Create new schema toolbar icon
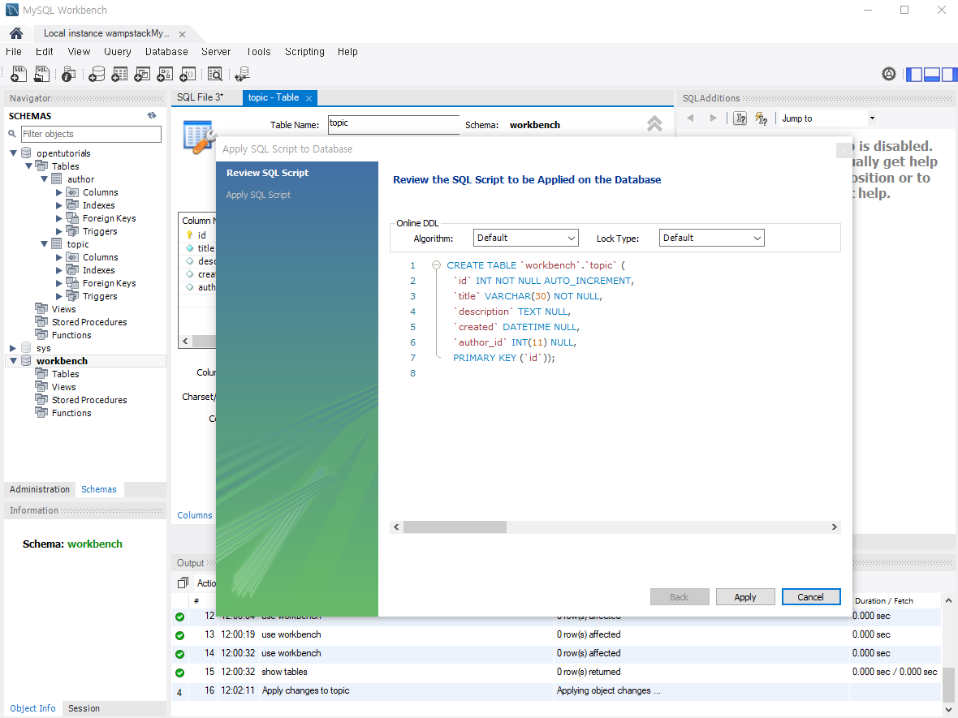 pyautogui.click(x=97, y=74)
